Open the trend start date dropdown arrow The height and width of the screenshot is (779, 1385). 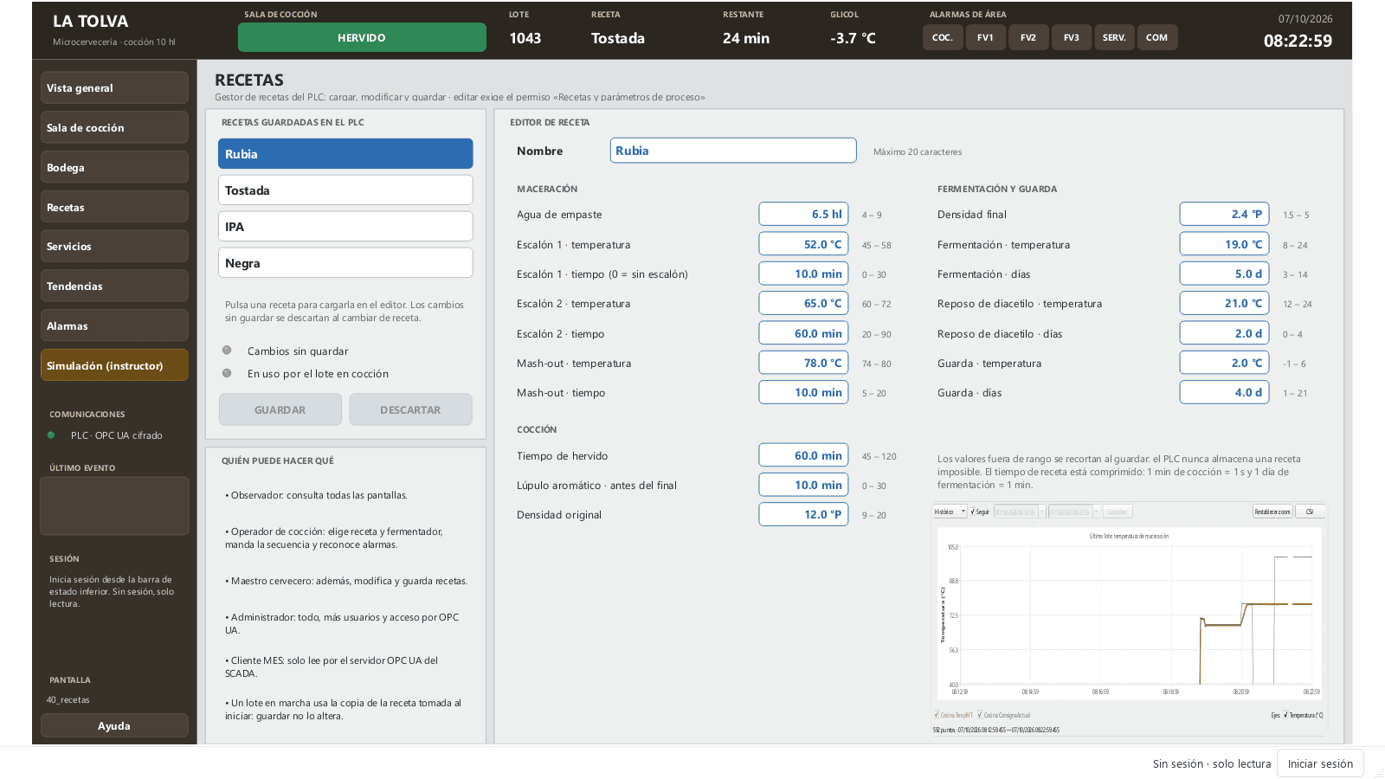(x=1042, y=512)
